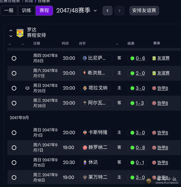The image size is (181, 187).
Task: Open opponent 希洪竞... team chip
Action: (96, 73)
